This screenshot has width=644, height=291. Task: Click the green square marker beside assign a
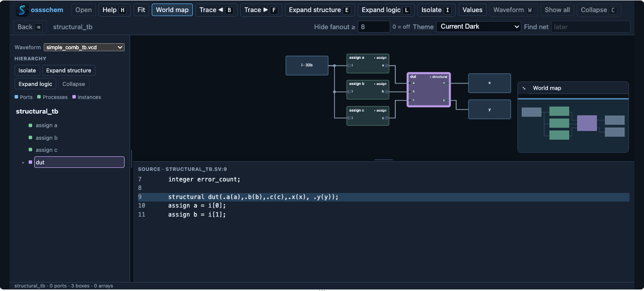tap(31, 125)
